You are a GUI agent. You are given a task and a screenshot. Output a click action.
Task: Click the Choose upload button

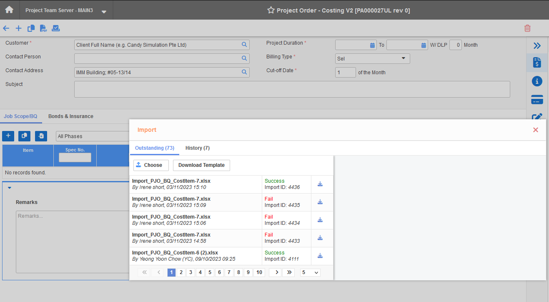coord(151,165)
